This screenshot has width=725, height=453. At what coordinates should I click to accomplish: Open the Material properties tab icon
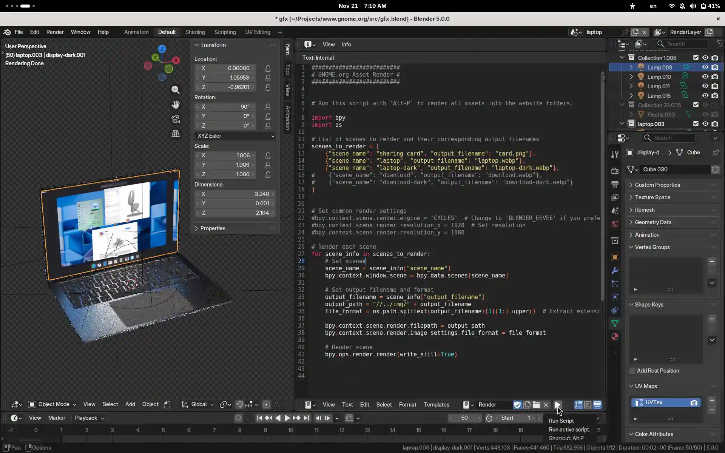[x=615, y=336]
